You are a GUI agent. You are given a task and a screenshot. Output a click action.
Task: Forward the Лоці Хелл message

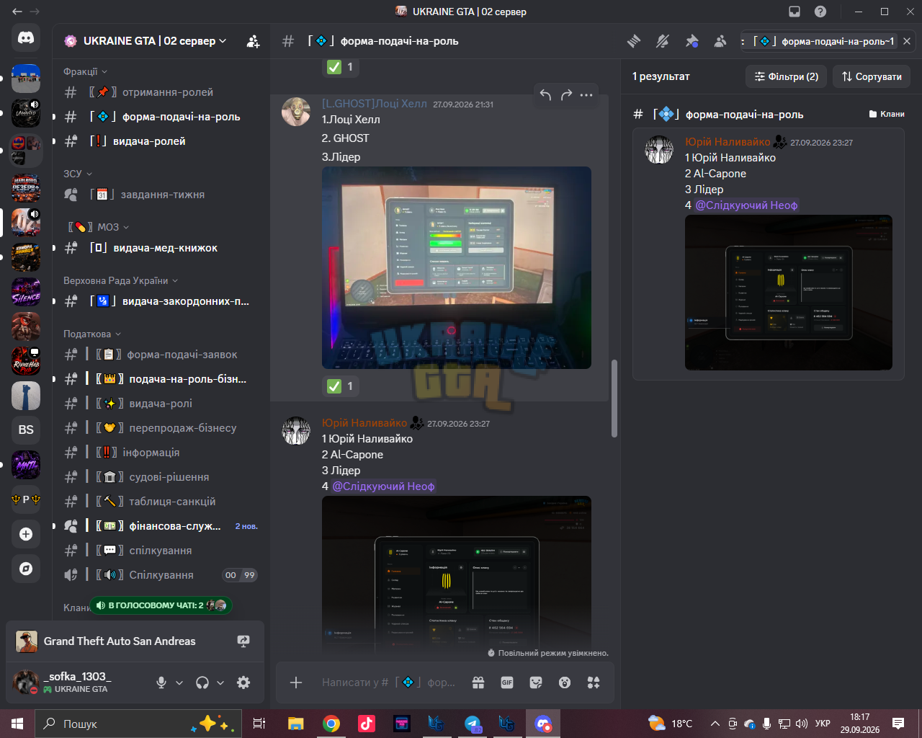(x=566, y=95)
